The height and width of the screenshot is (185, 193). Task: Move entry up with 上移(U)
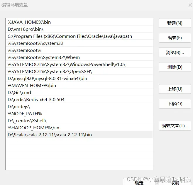point(175,89)
